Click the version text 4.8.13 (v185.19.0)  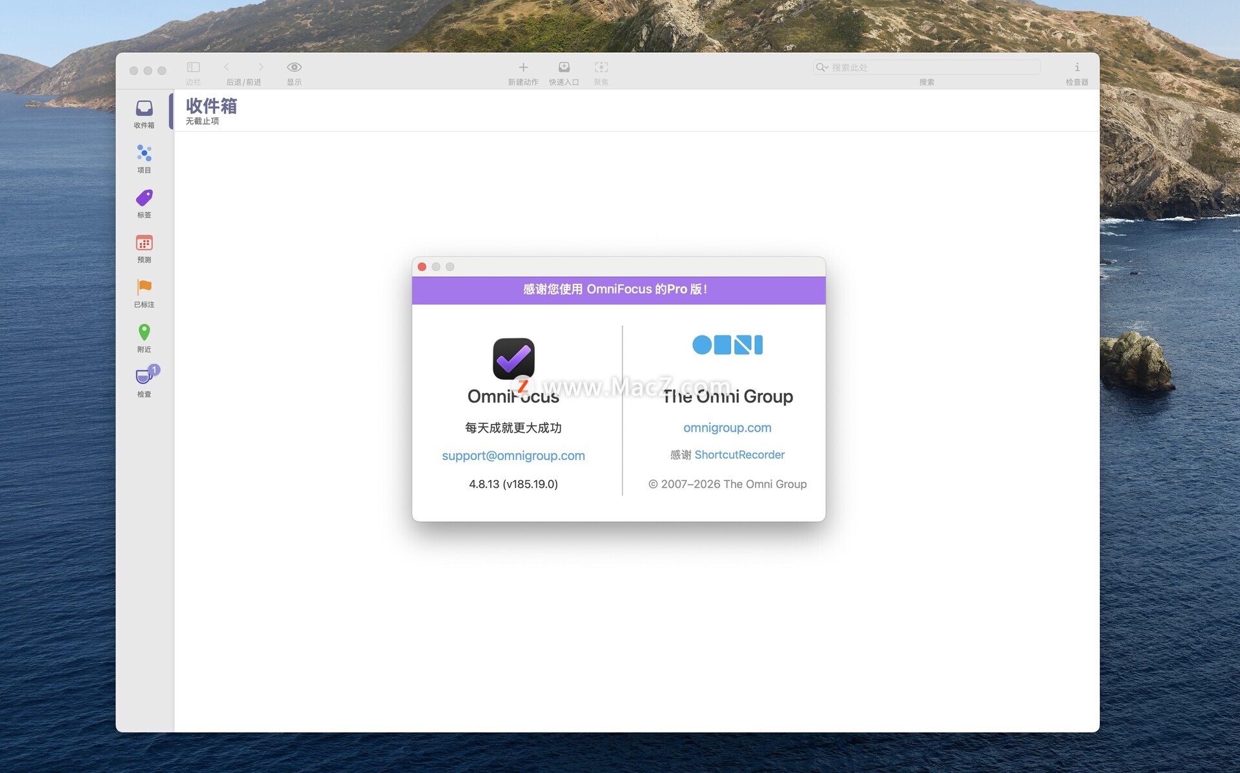[513, 484]
